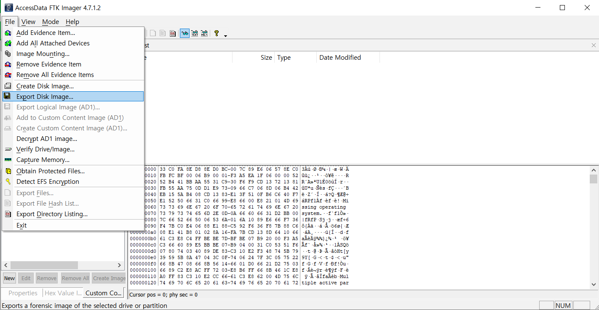Switch to the Custom Content tab
Image resolution: width=599 pixels, height=310 pixels.
(103, 293)
